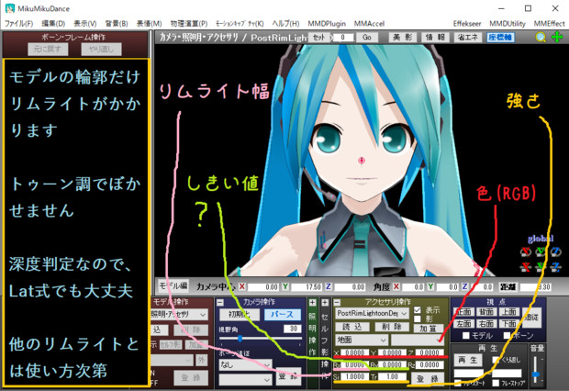
Task: Open the Effekseer menu
Action: click(x=467, y=24)
